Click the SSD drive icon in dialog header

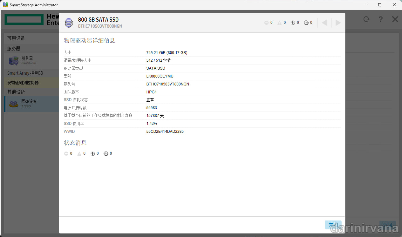click(x=69, y=23)
